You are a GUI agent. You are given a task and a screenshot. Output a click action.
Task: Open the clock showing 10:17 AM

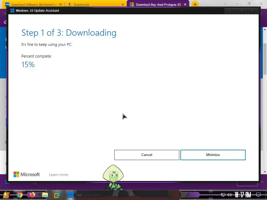tap(243, 195)
